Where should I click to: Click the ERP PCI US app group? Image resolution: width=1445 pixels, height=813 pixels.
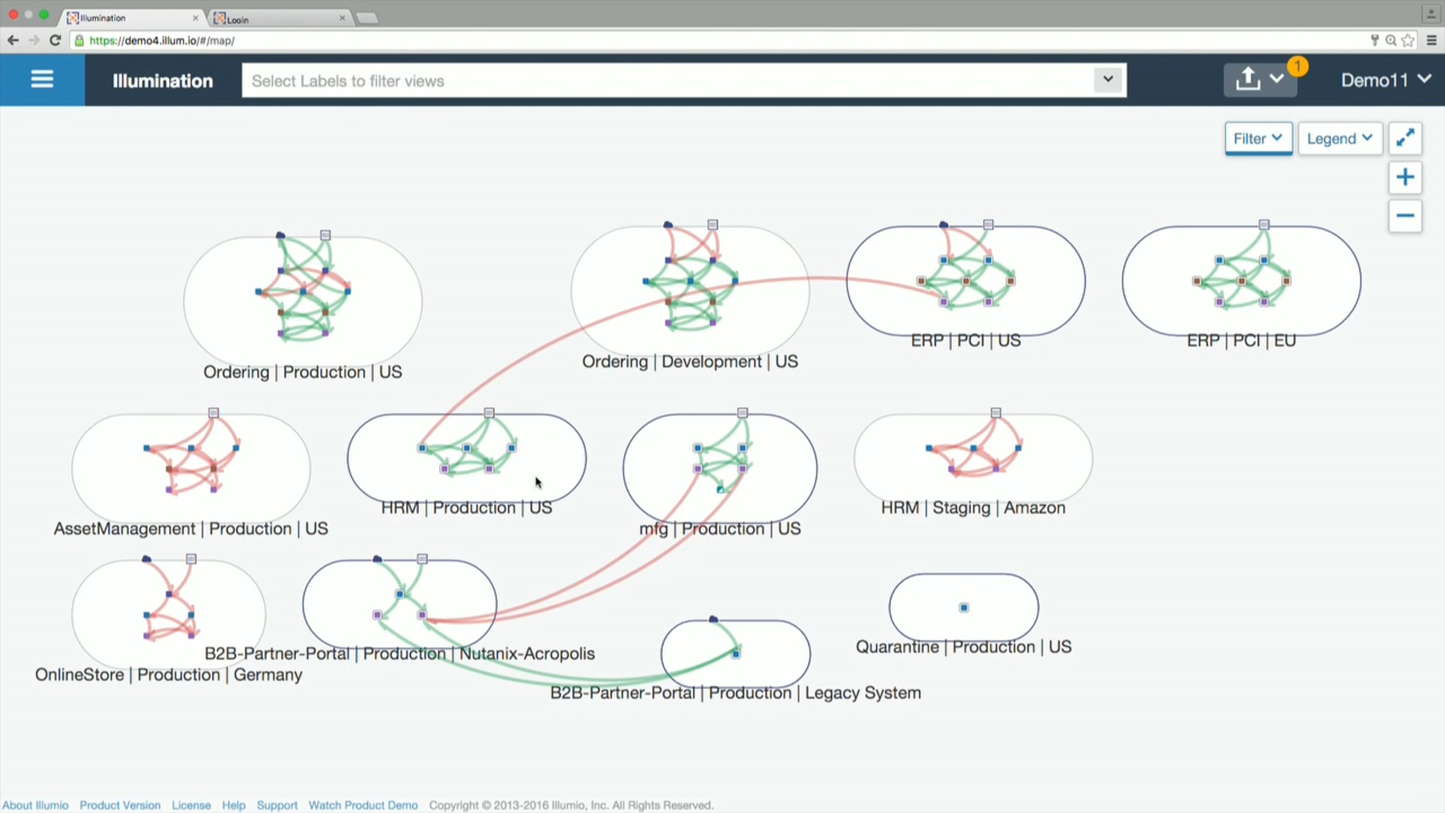pos(966,280)
